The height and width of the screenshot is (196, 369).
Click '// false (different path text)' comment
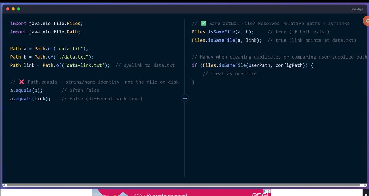[102, 99]
